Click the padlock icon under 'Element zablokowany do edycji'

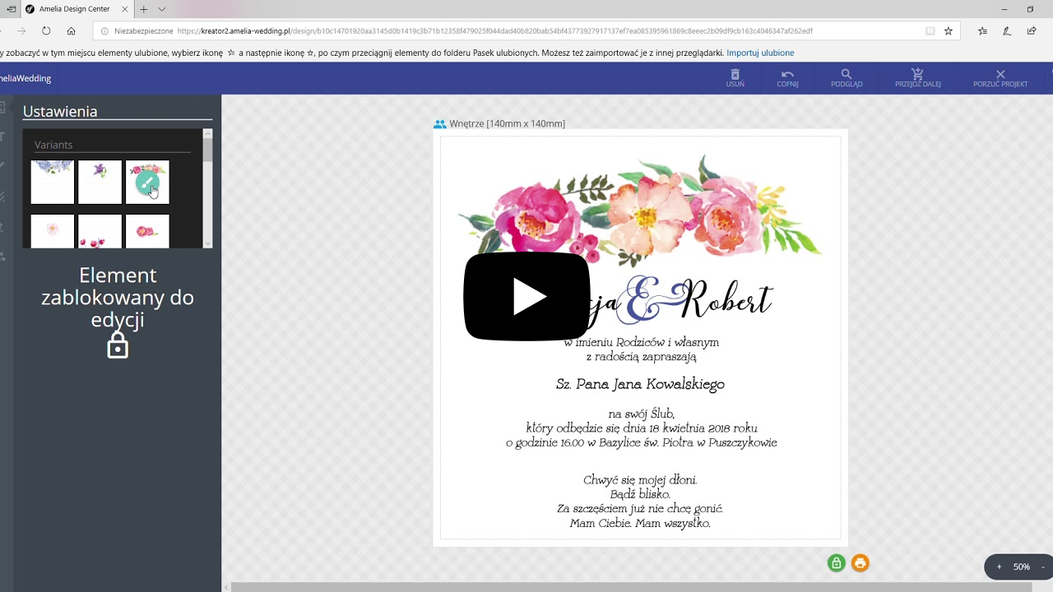tap(118, 345)
